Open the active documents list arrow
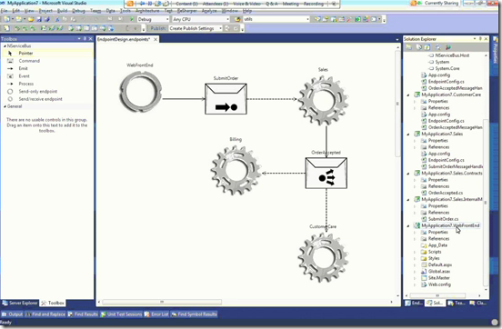This screenshot has width=502, height=329. [x=397, y=39]
